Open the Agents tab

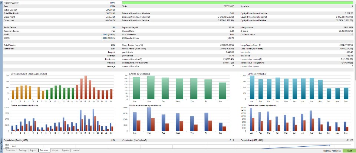(x=65, y=150)
